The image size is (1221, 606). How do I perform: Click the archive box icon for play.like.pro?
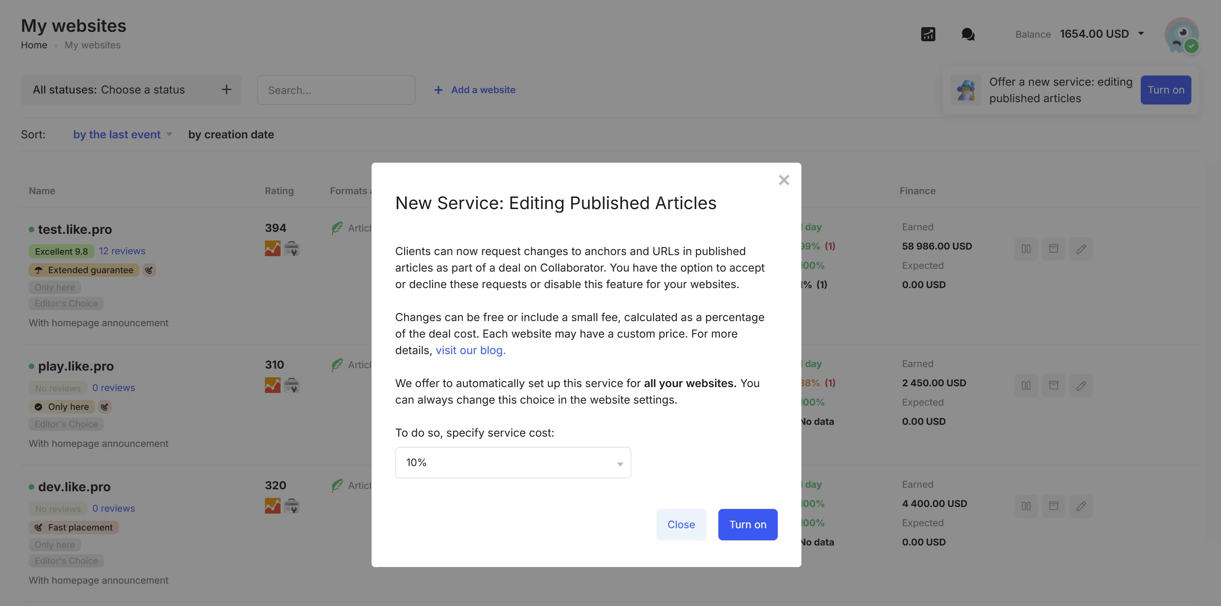(x=1053, y=386)
